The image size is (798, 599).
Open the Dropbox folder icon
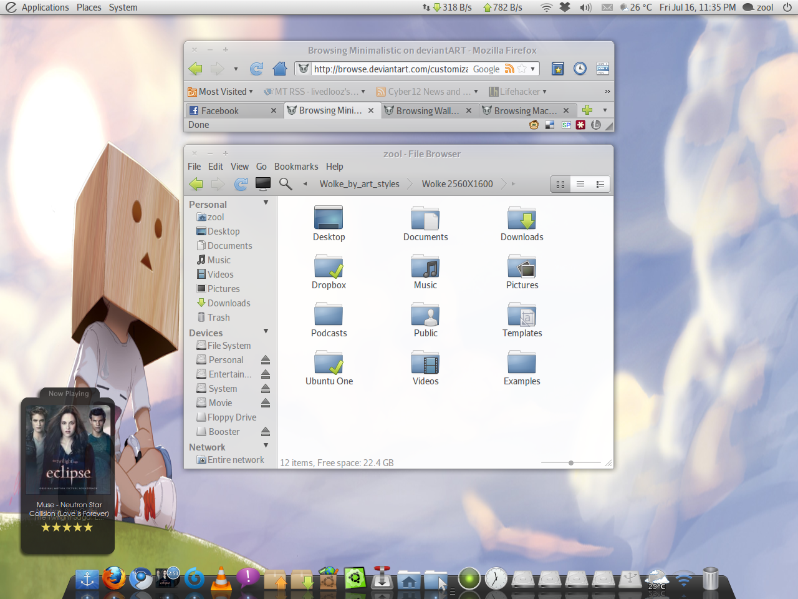click(x=329, y=266)
